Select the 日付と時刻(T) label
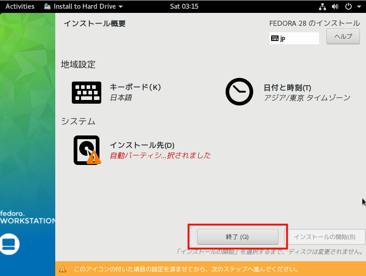 (x=287, y=88)
